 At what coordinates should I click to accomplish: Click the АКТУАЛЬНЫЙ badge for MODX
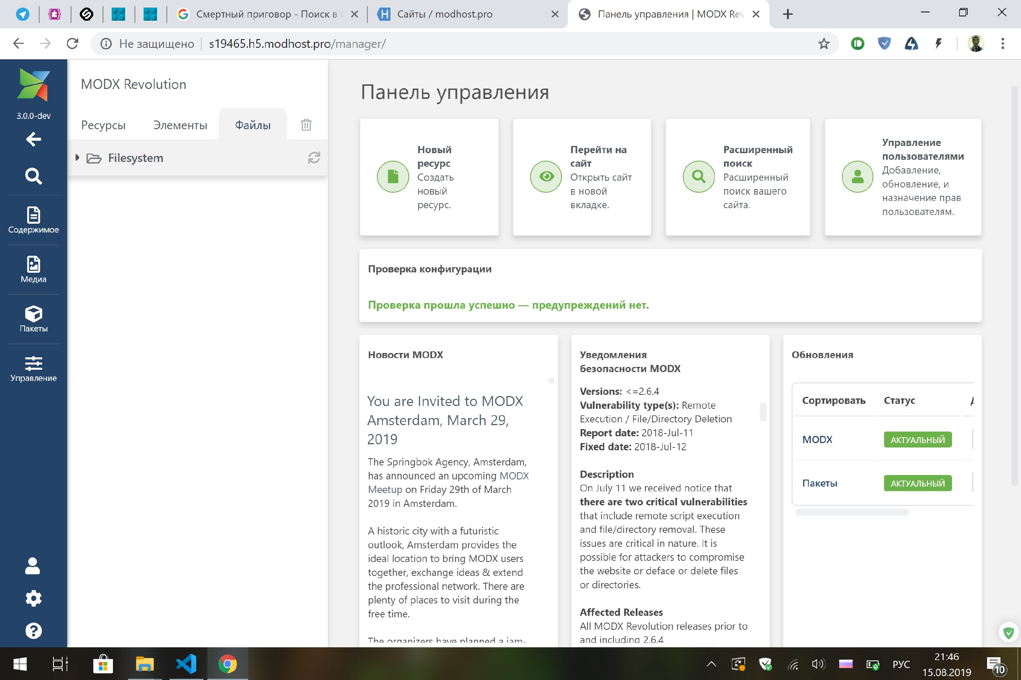click(x=917, y=440)
